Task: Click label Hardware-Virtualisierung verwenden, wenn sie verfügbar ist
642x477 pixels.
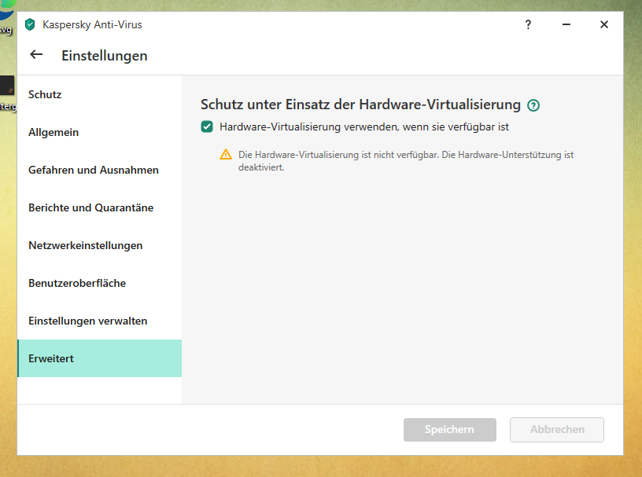Action: pyautogui.click(x=364, y=127)
